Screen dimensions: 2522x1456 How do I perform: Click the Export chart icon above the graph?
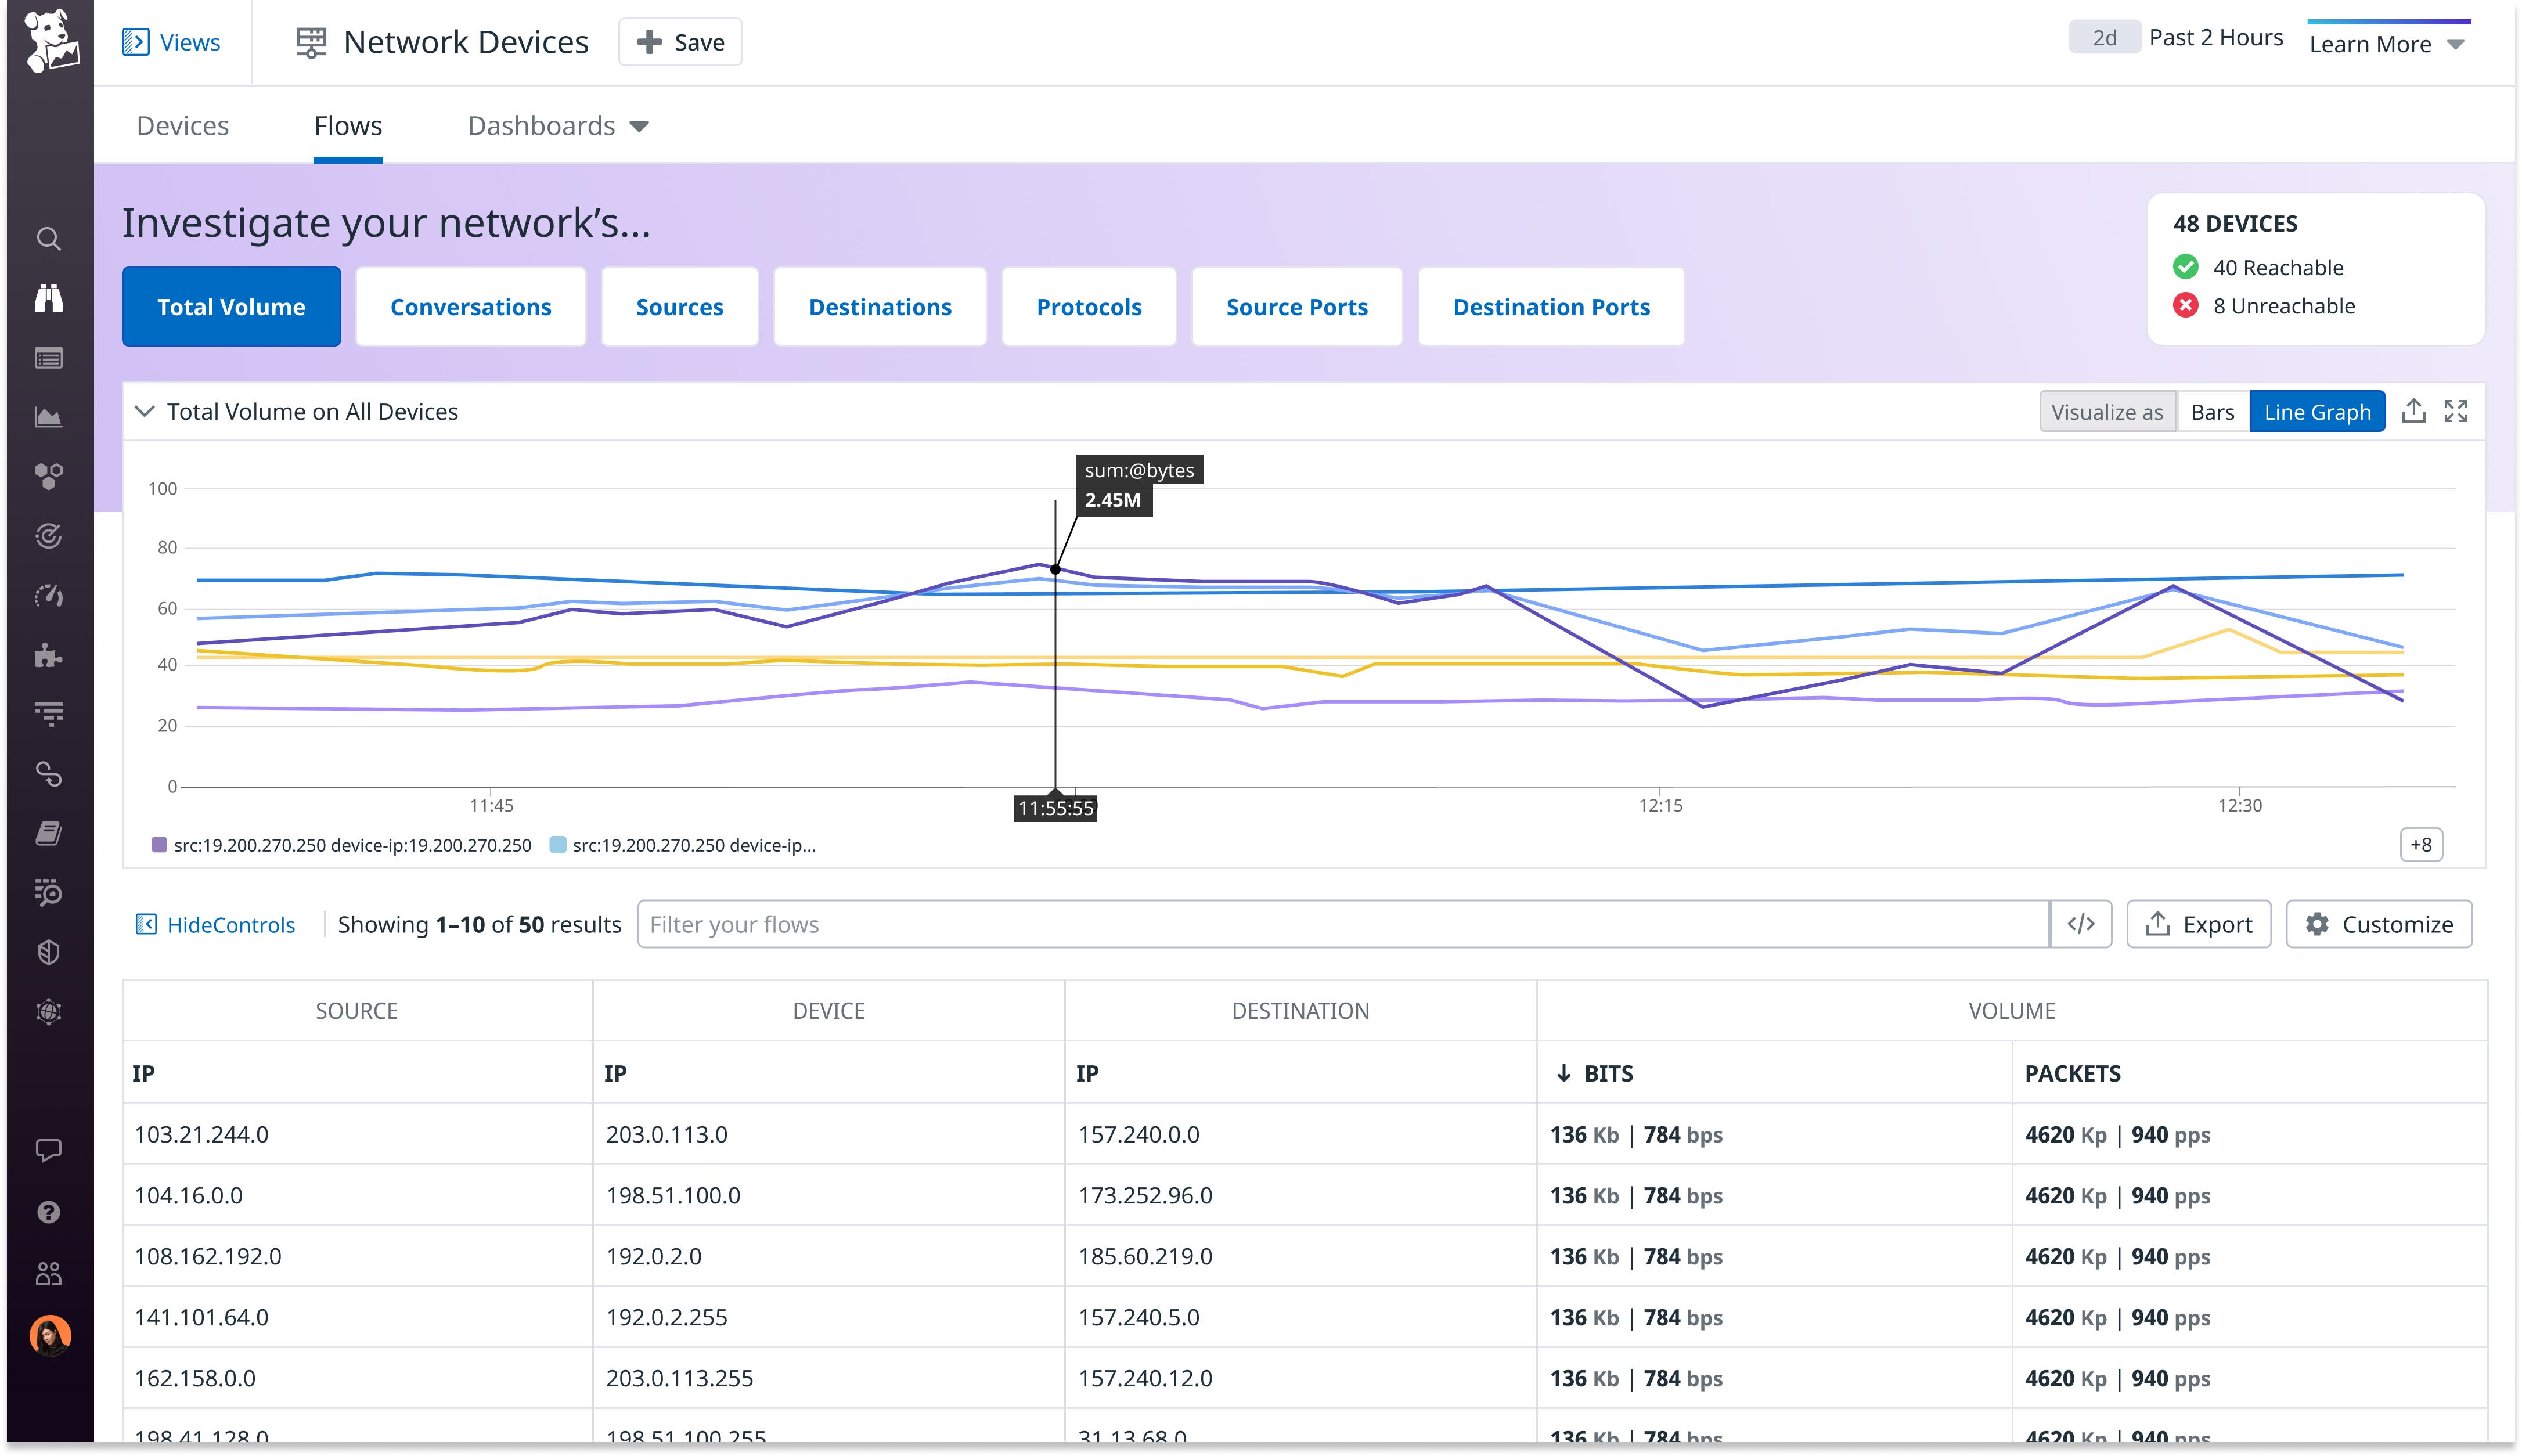pyautogui.click(x=2415, y=410)
